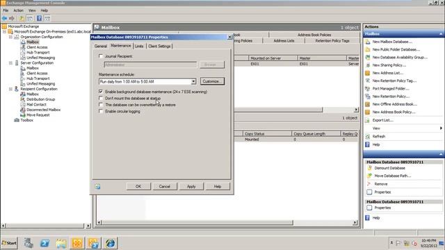This screenshot has height=250, width=445.
Task: Collapse the Mailbox actions section
Action: coord(441,34)
